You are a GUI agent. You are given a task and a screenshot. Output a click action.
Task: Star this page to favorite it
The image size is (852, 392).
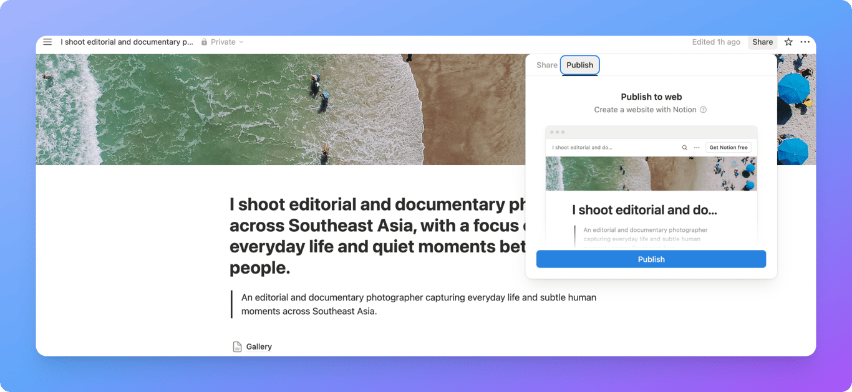pyautogui.click(x=788, y=42)
